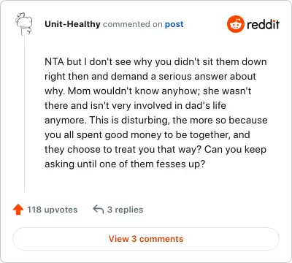The height and width of the screenshot is (263, 292).
Task: Open the Unit-Healthy username profile
Action: [72, 24]
